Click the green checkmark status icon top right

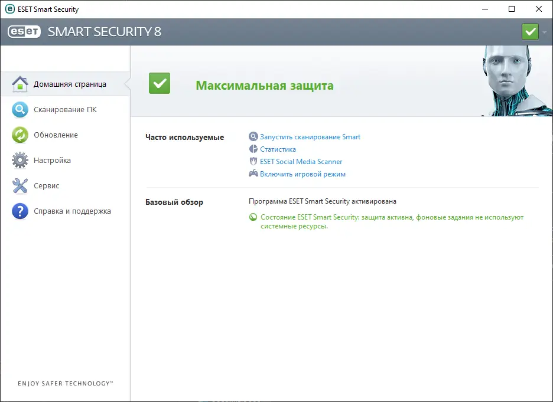click(x=530, y=31)
